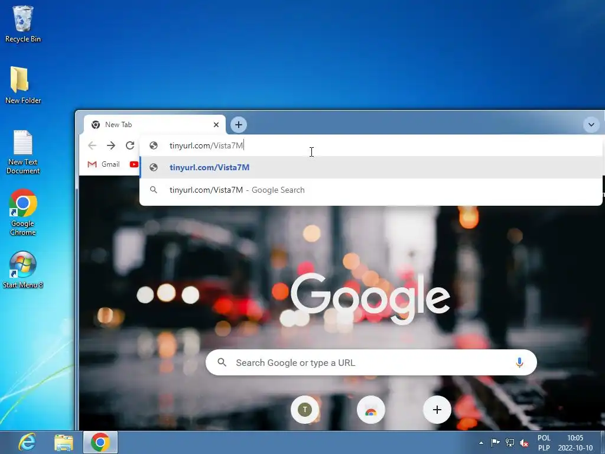Select the New Folder desktop icon
The width and height of the screenshot is (605, 454).
23,85
